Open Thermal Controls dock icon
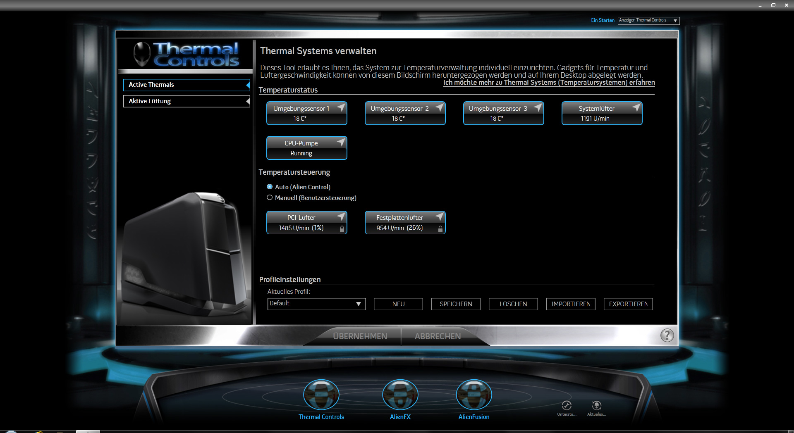794x433 pixels. pos(321,395)
